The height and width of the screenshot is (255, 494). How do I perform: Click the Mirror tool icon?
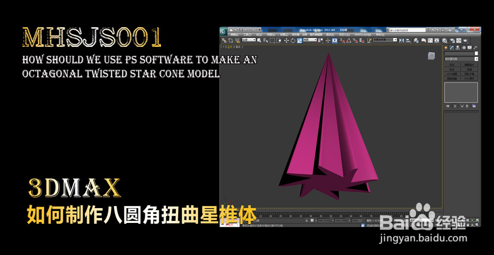tap(402, 40)
